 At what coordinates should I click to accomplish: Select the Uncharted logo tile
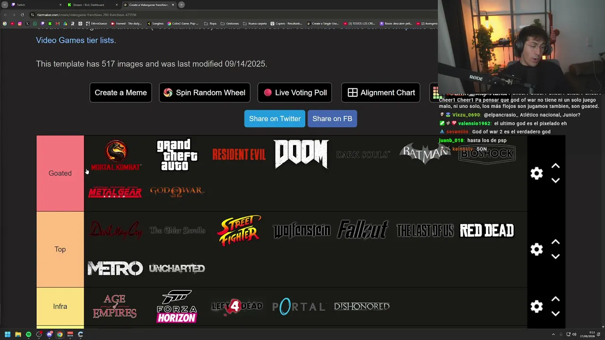pos(177,268)
